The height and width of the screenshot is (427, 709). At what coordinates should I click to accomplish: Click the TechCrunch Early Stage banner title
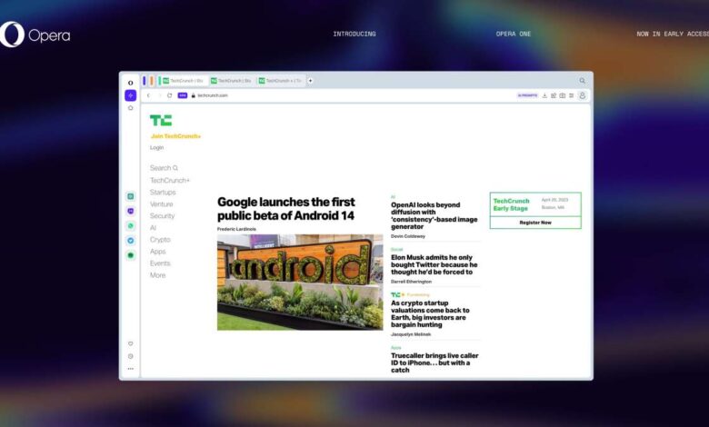pyautogui.click(x=511, y=204)
